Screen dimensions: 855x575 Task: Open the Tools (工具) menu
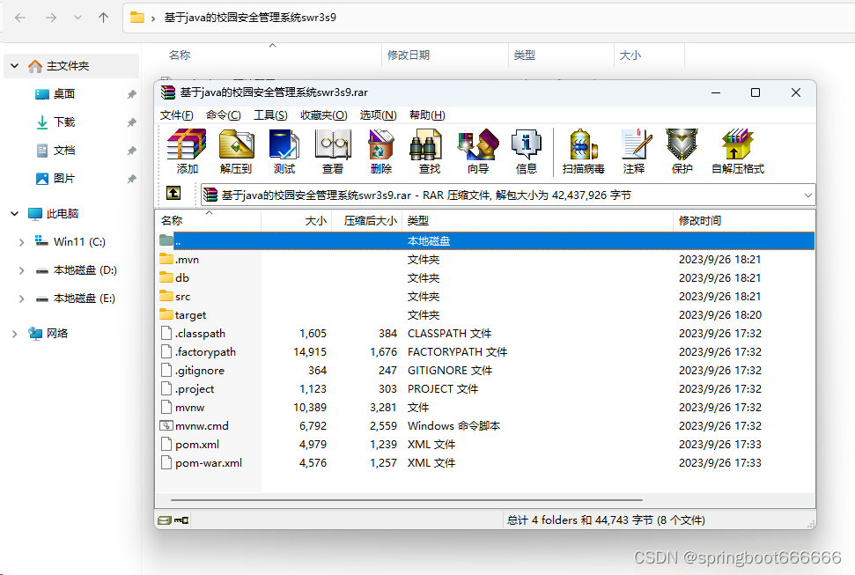point(270,115)
